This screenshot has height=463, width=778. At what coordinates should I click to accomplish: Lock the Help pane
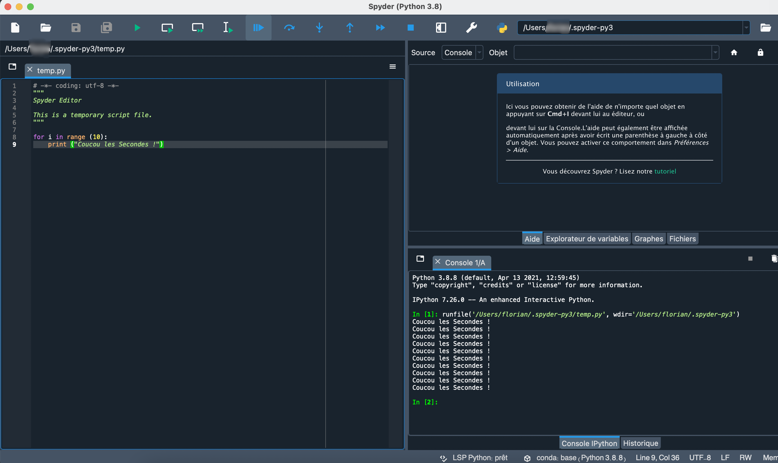760,52
